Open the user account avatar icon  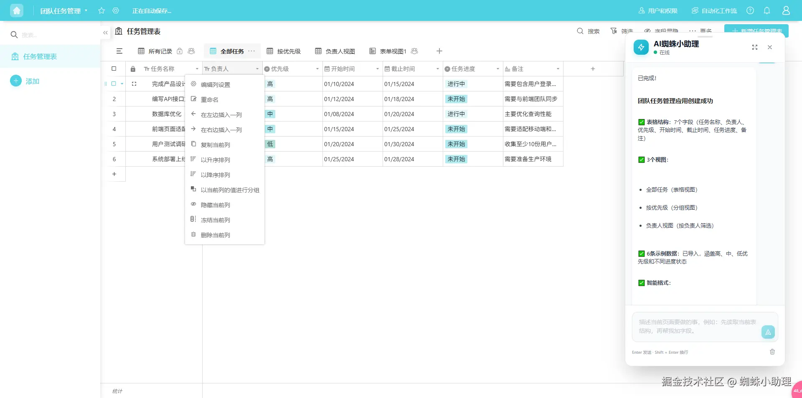[x=786, y=10]
